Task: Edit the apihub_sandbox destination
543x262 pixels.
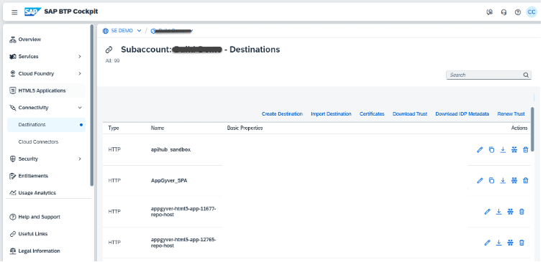Action: coord(480,150)
